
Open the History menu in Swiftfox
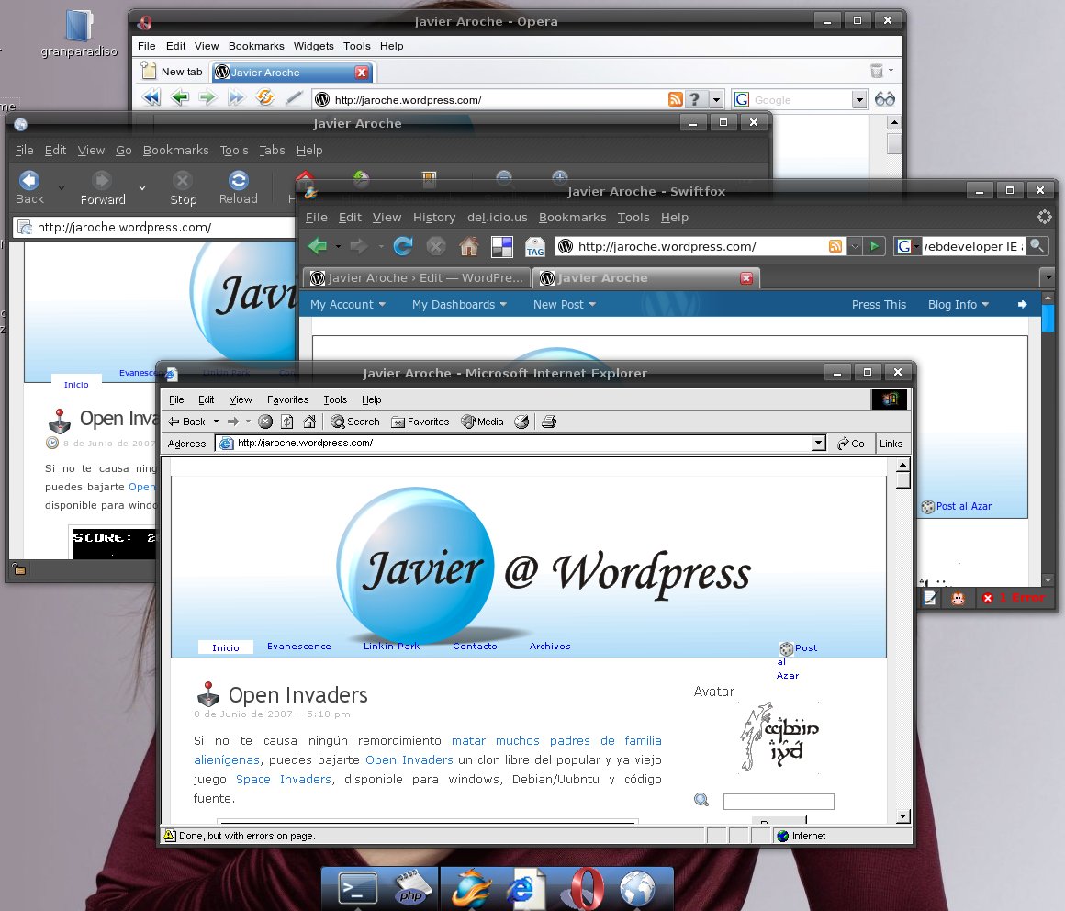point(434,218)
